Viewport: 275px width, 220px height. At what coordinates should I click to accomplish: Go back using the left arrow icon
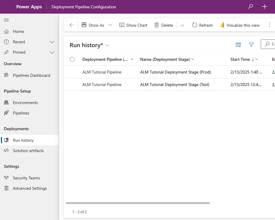click(71, 25)
